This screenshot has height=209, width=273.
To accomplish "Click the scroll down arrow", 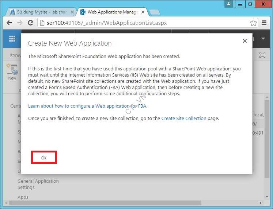I will point(267,197).
